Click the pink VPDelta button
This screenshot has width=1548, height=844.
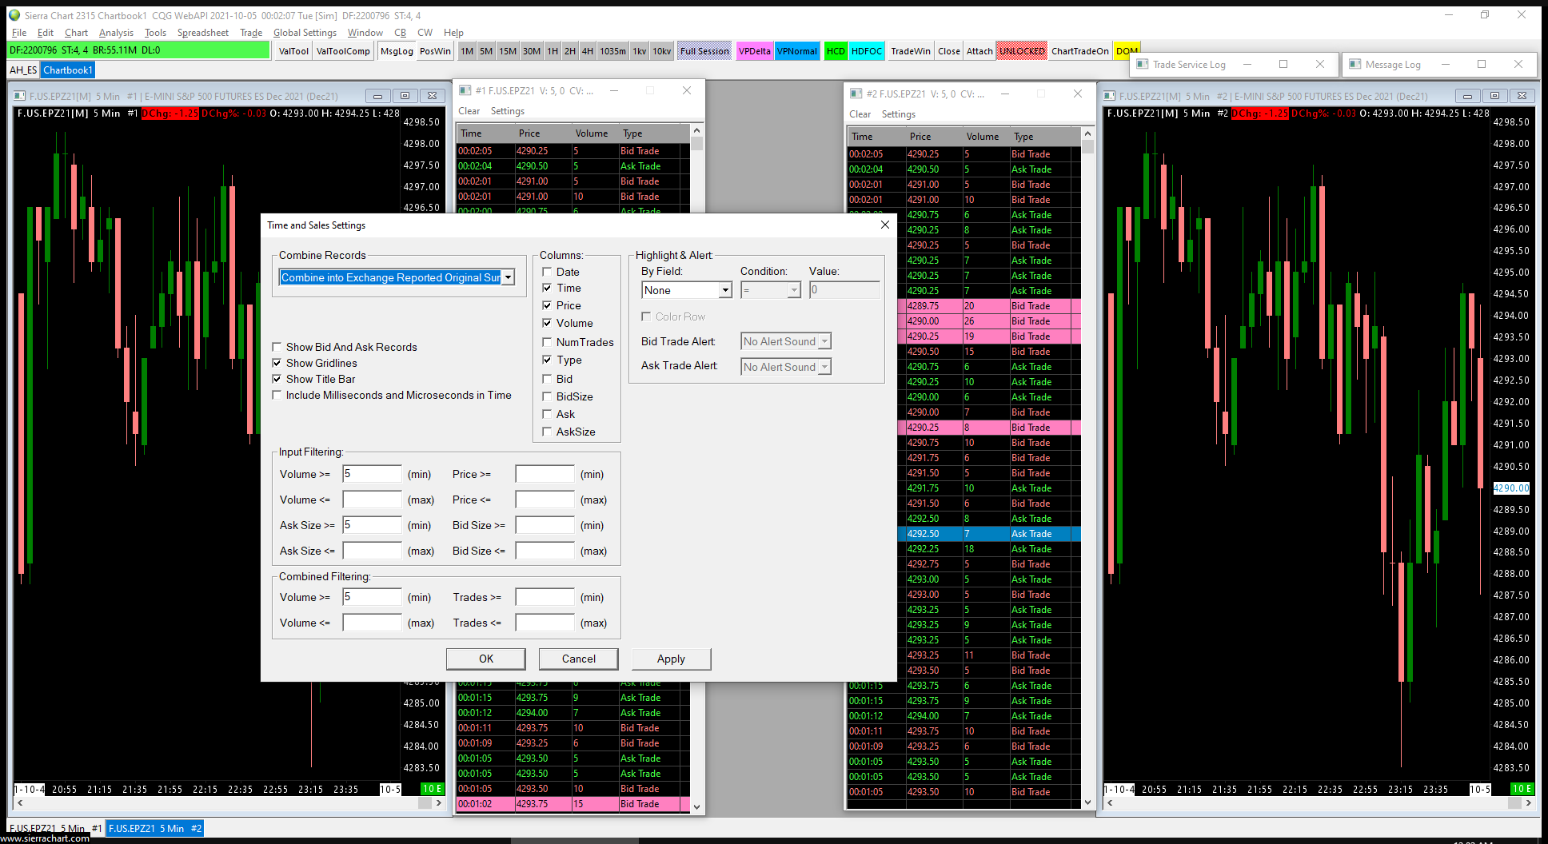pyautogui.click(x=755, y=51)
